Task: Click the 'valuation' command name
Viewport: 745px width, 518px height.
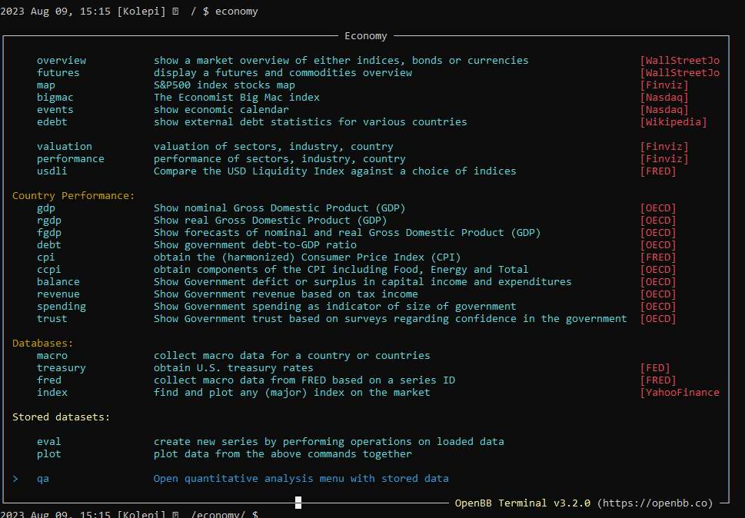Action: point(65,147)
